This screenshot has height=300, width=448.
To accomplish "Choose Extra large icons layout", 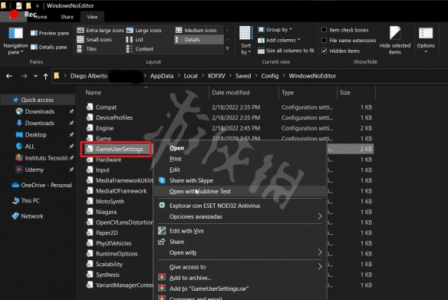I will (100, 30).
